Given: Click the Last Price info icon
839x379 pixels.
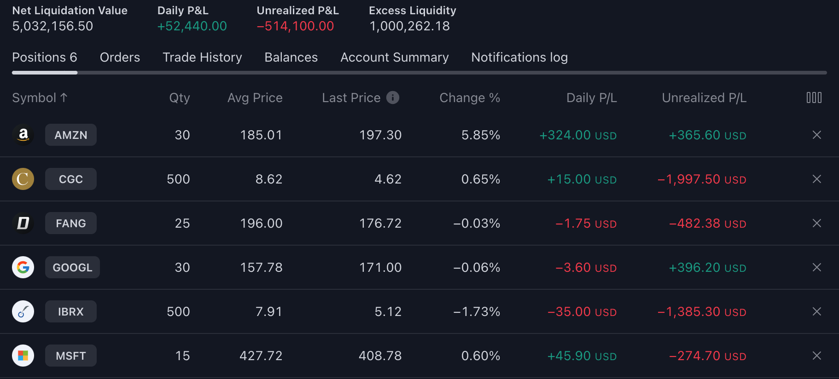Looking at the screenshot, I should click(393, 98).
